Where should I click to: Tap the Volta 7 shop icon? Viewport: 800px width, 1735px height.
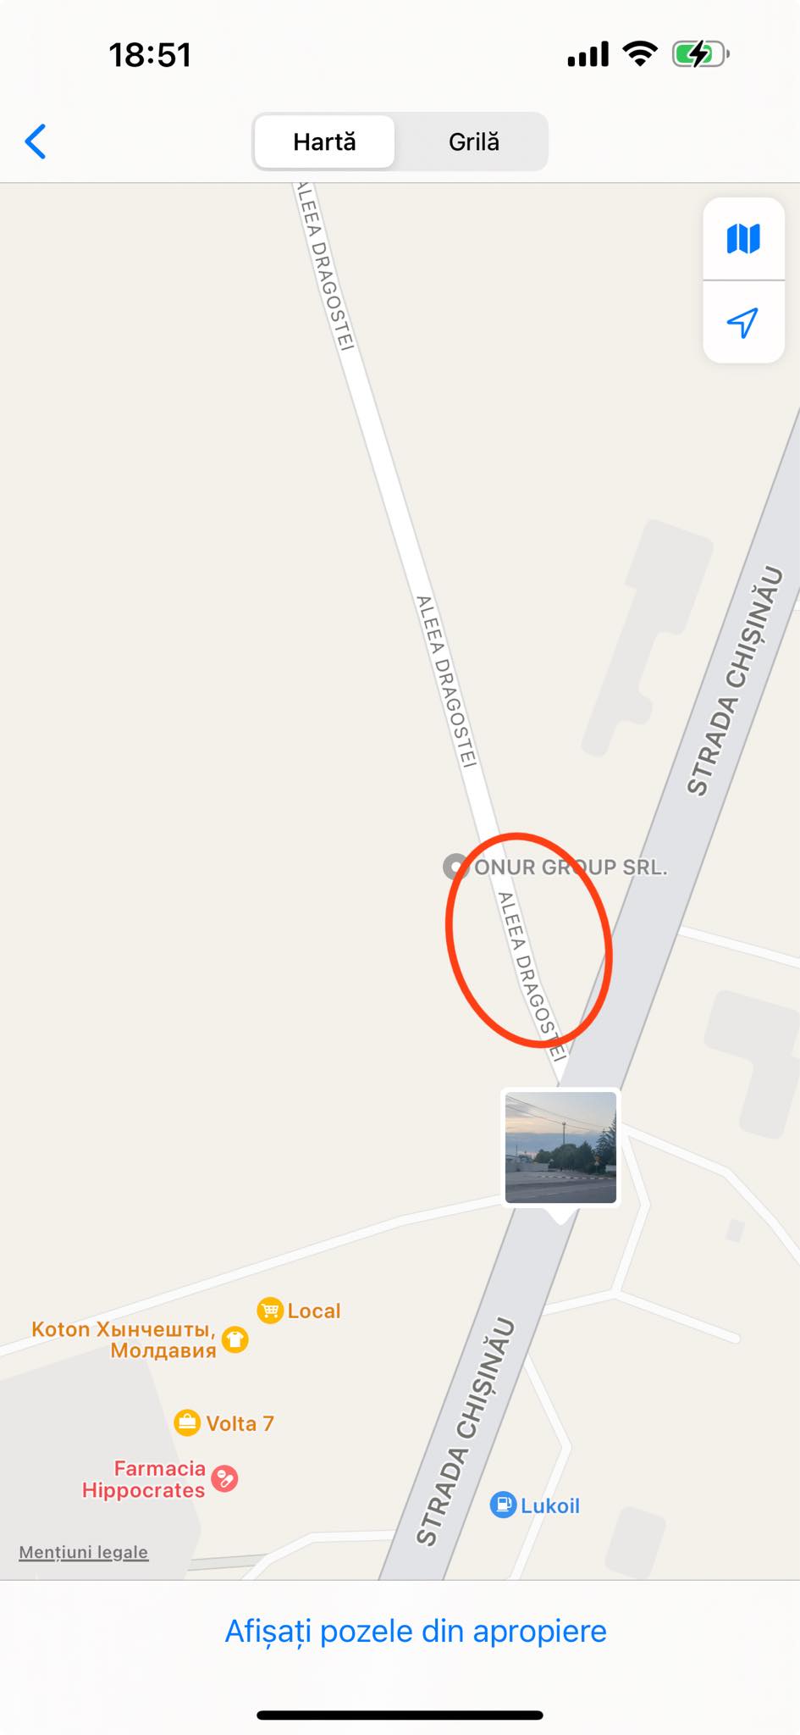(186, 1423)
